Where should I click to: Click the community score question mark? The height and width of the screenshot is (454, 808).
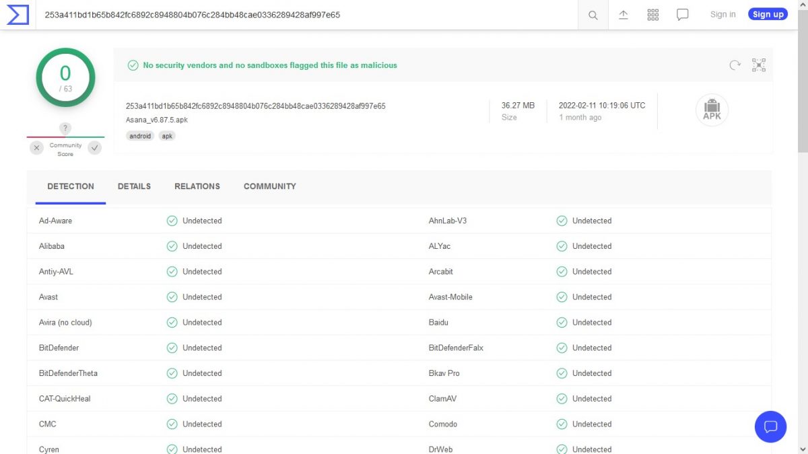(x=65, y=128)
